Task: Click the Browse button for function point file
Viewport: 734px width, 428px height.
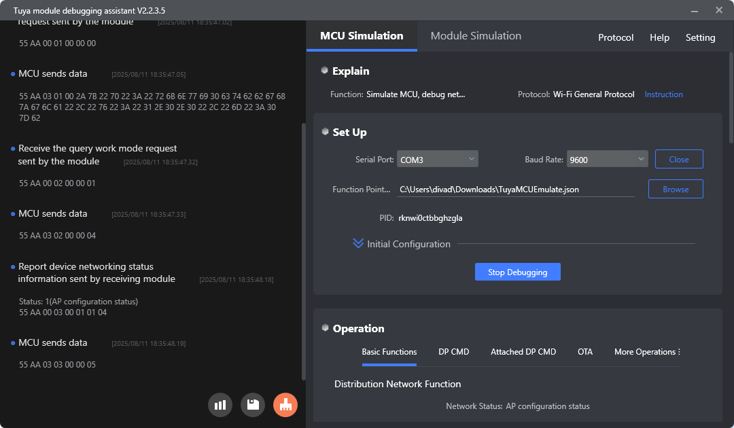Action: point(676,189)
